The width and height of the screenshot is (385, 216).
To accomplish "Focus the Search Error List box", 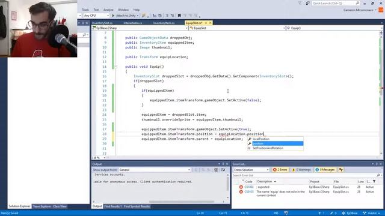I will click(x=304, y=175).
